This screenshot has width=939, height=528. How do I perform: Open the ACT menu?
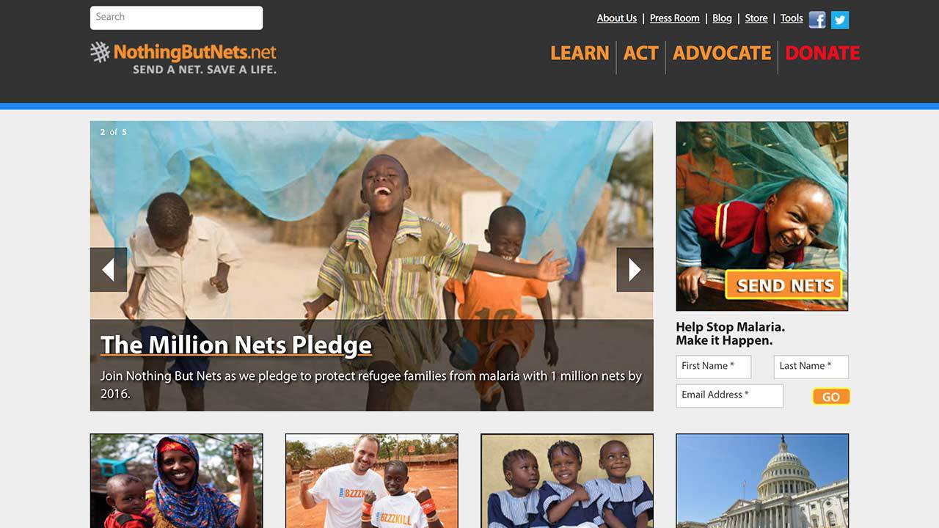[640, 53]
